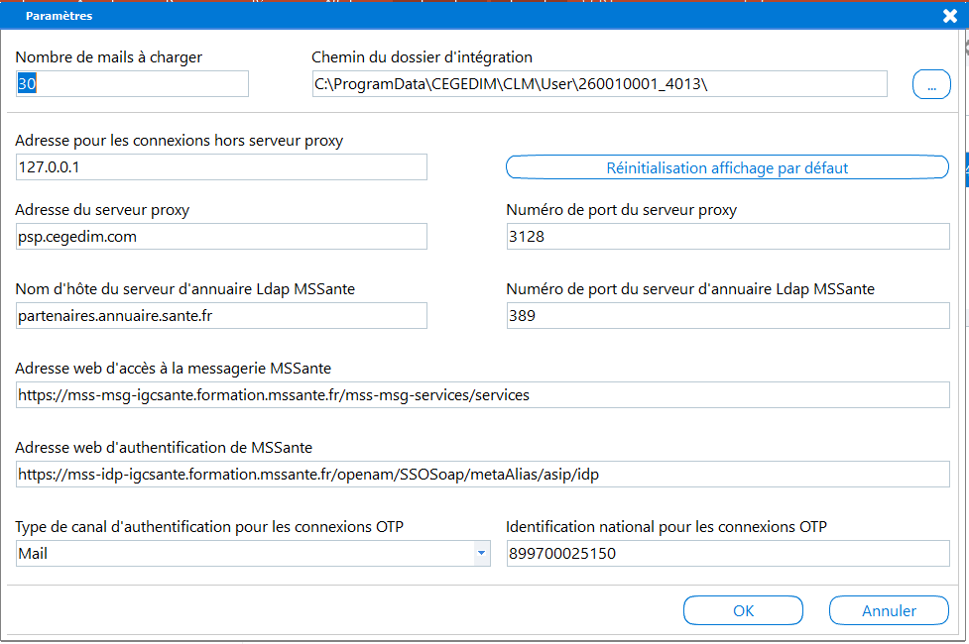Image resolution: width=969 pixels, height=644 pixels.
Task: Click the proxy port field showing 3128
Action: point(728,237)
